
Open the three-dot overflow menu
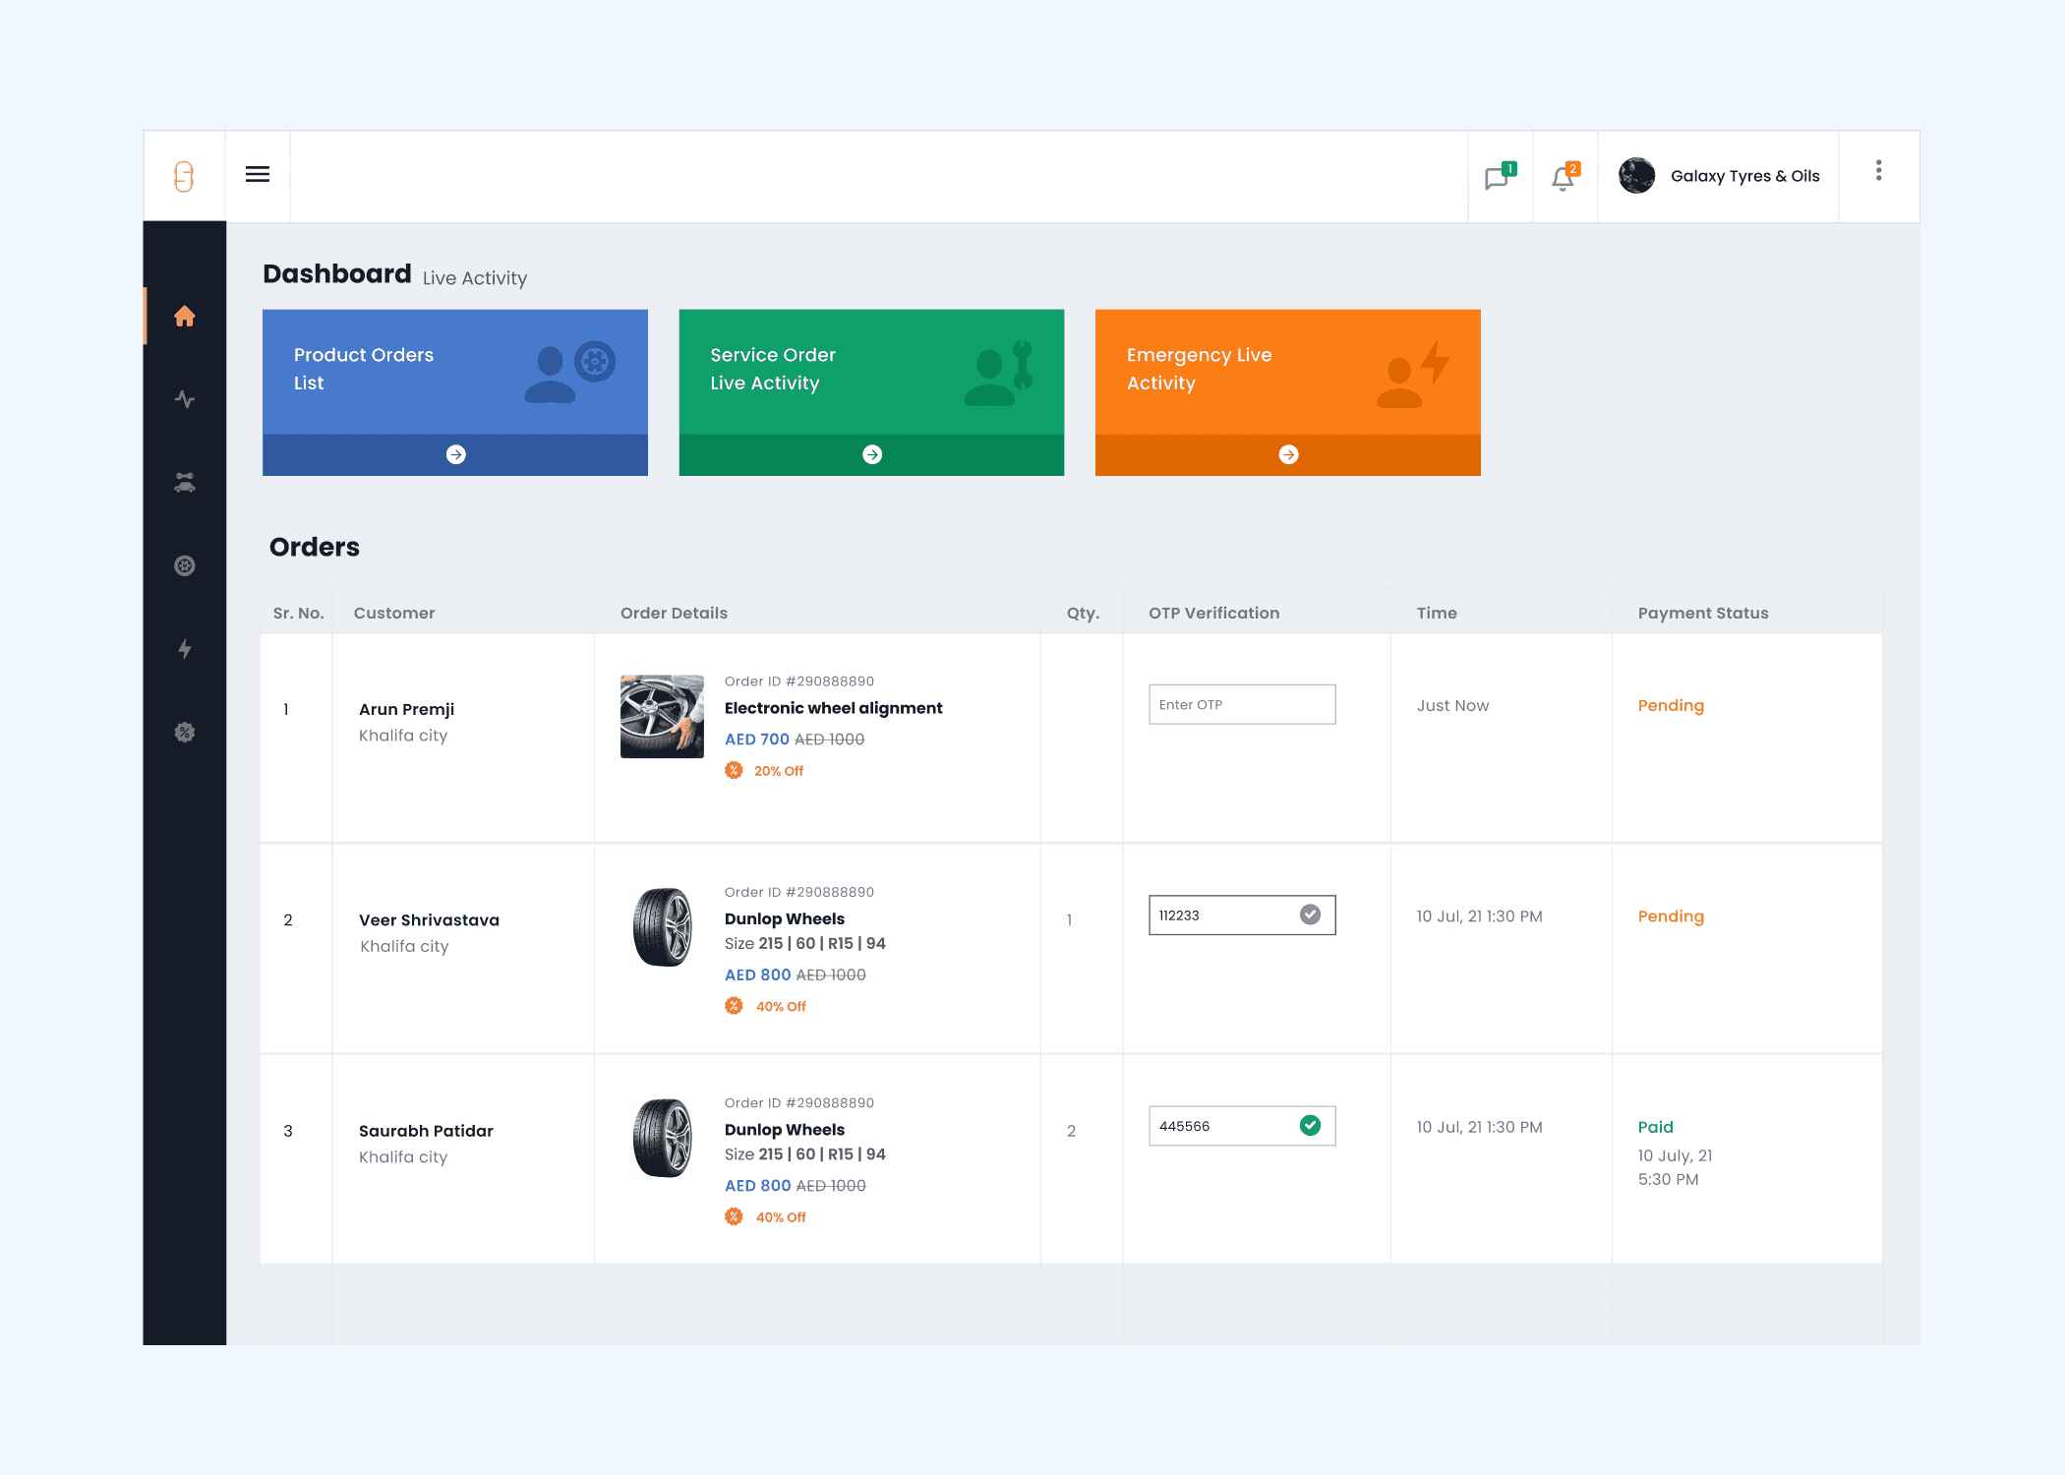tap(1878, 171)
